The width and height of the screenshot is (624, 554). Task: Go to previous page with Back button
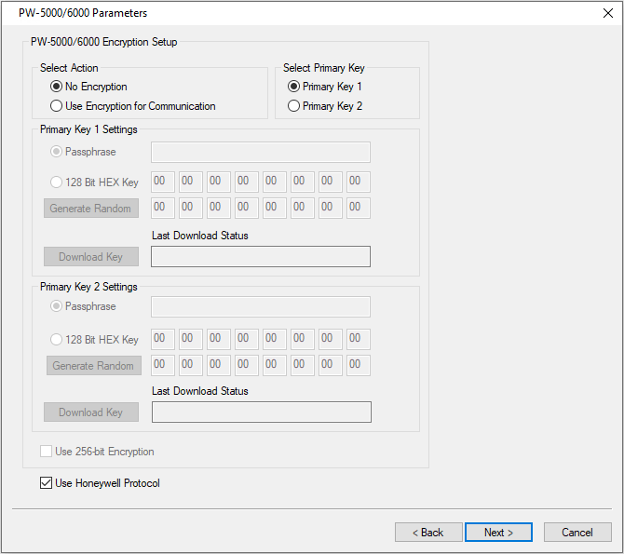coord(428,532)
